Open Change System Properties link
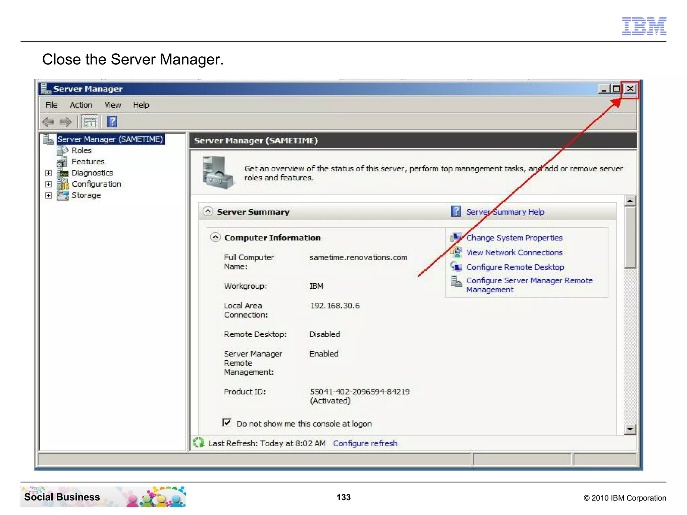687x515 pixels. (514, 238)
